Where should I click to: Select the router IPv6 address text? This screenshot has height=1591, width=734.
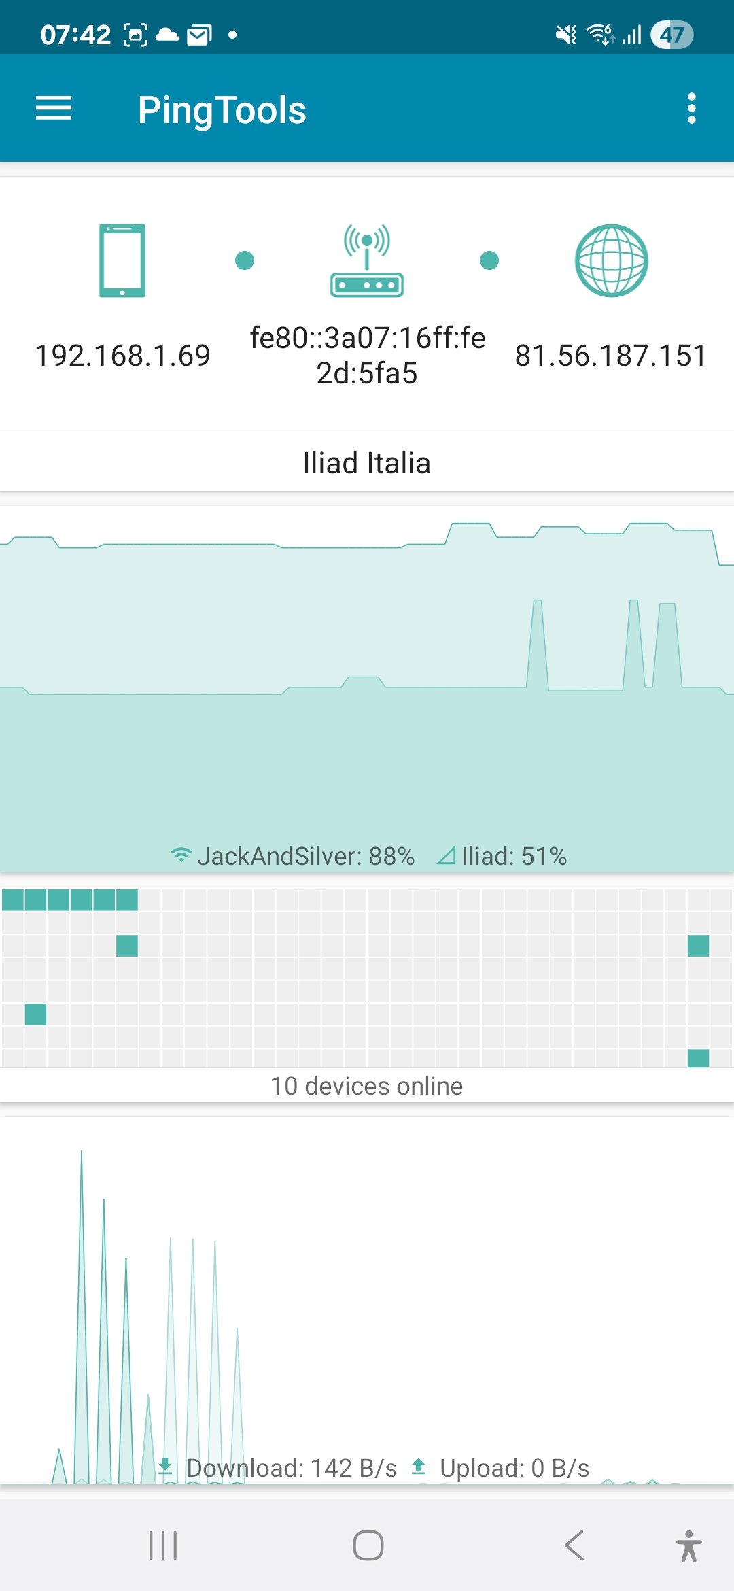click(367, 356)
